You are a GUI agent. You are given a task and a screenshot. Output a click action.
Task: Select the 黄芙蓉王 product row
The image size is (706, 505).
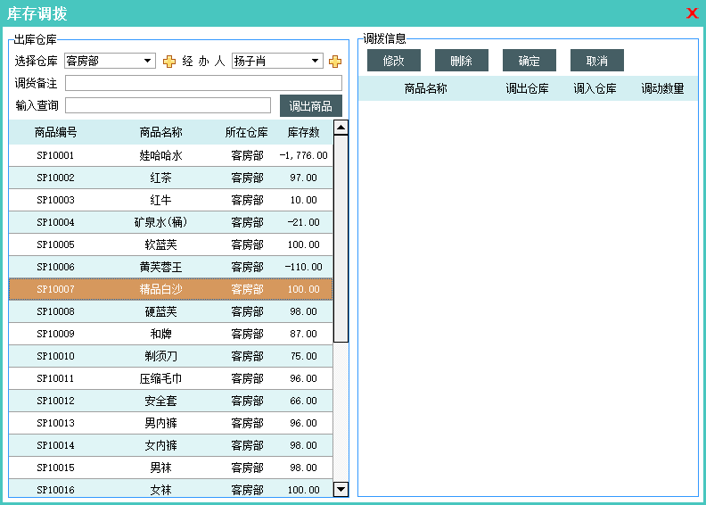[x=161, y=267]
